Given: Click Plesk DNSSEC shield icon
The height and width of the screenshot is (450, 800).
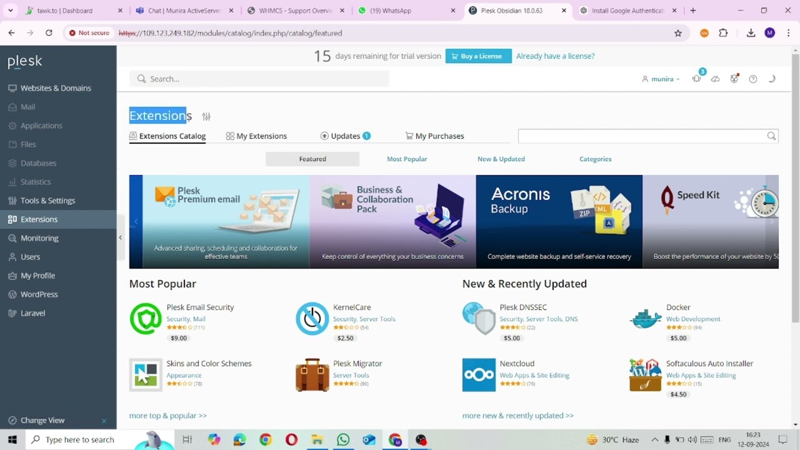Looking at the screenshot, I should (479, 319).
